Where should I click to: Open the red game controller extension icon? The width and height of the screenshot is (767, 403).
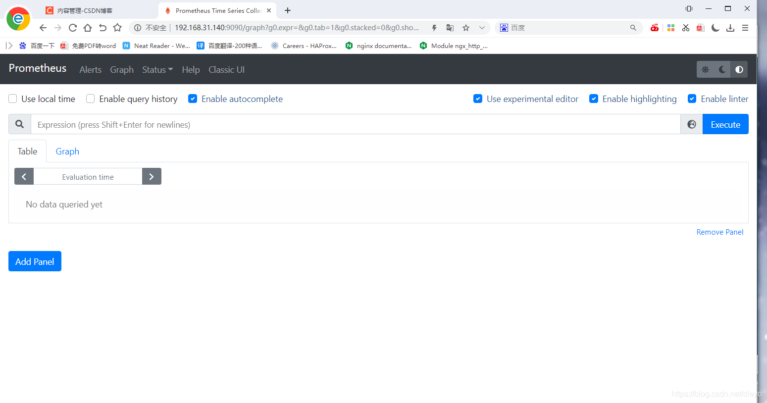coord(655,28)
